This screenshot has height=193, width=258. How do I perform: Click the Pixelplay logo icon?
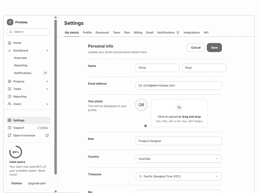(x=10, y=22)
